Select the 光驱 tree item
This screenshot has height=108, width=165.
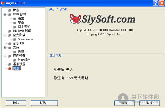tap(16, 47)
